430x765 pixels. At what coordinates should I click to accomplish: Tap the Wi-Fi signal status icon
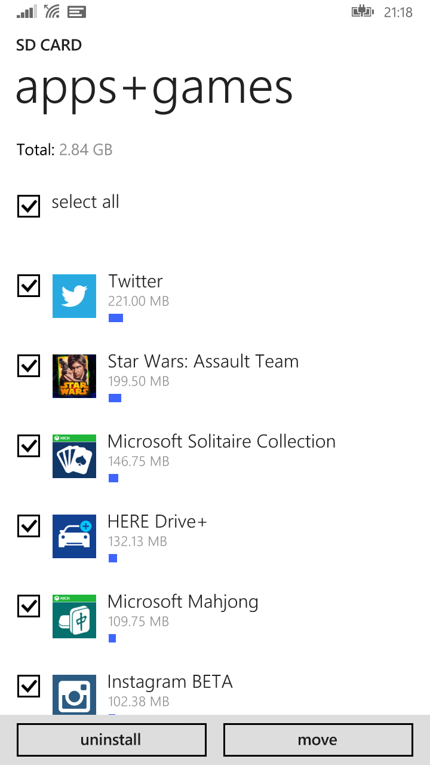tap(52, 11)
